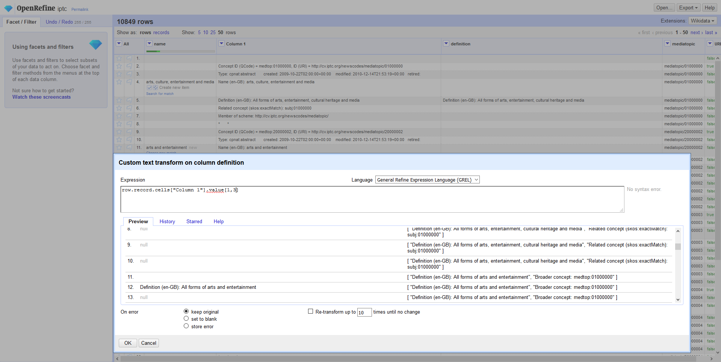Switch to the History tab

(167, 221)
